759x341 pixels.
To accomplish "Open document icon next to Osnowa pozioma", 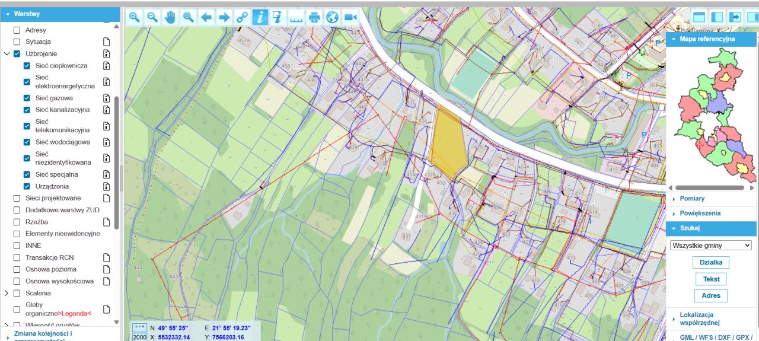I will [x=107, y=269].
